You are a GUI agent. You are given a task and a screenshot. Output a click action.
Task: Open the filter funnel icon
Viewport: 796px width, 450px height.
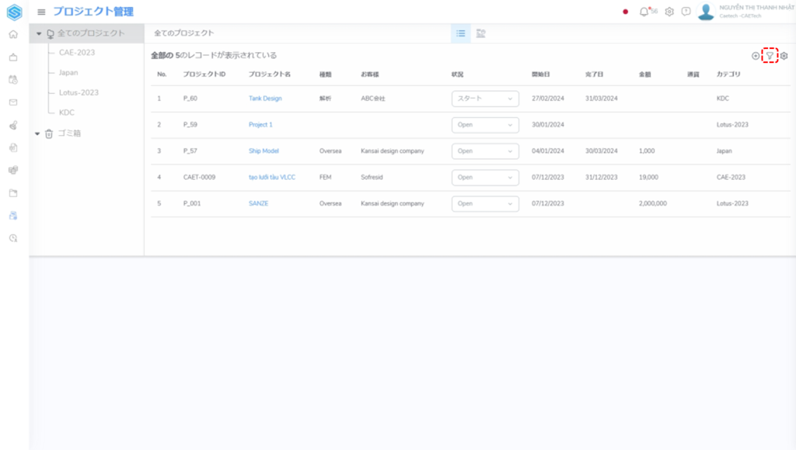click(x=770, y=56)
